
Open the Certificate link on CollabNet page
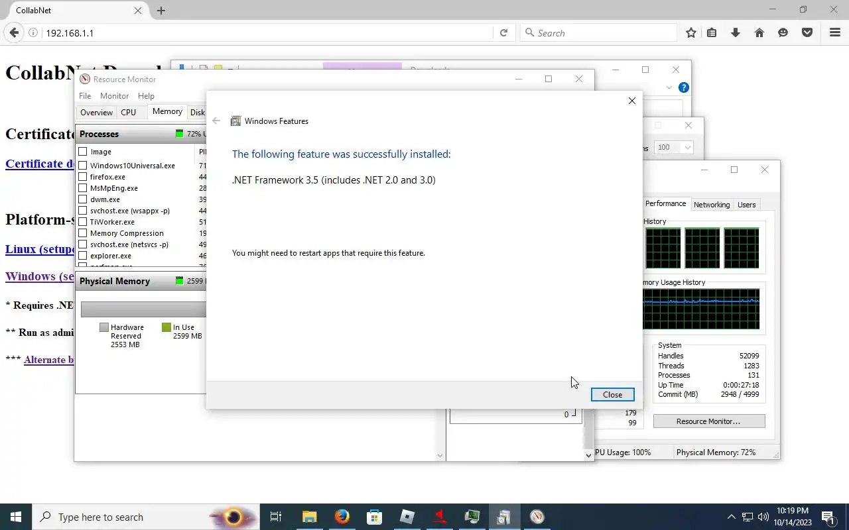tap(40, 164)
